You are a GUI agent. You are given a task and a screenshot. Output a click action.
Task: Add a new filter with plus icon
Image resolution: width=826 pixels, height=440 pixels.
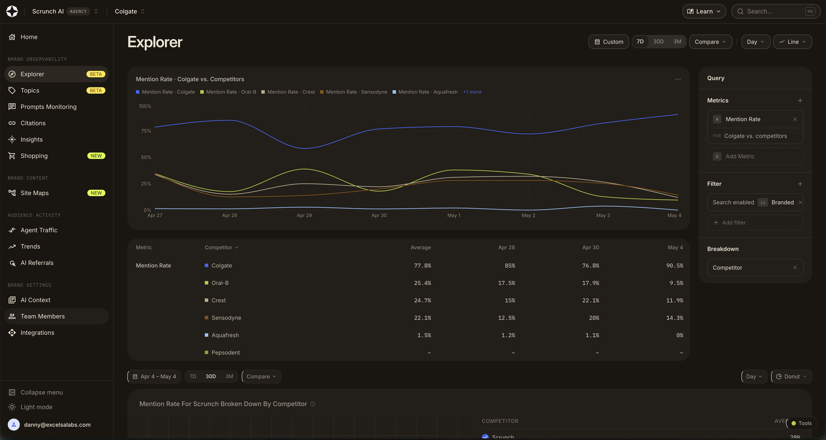(800, 184)
